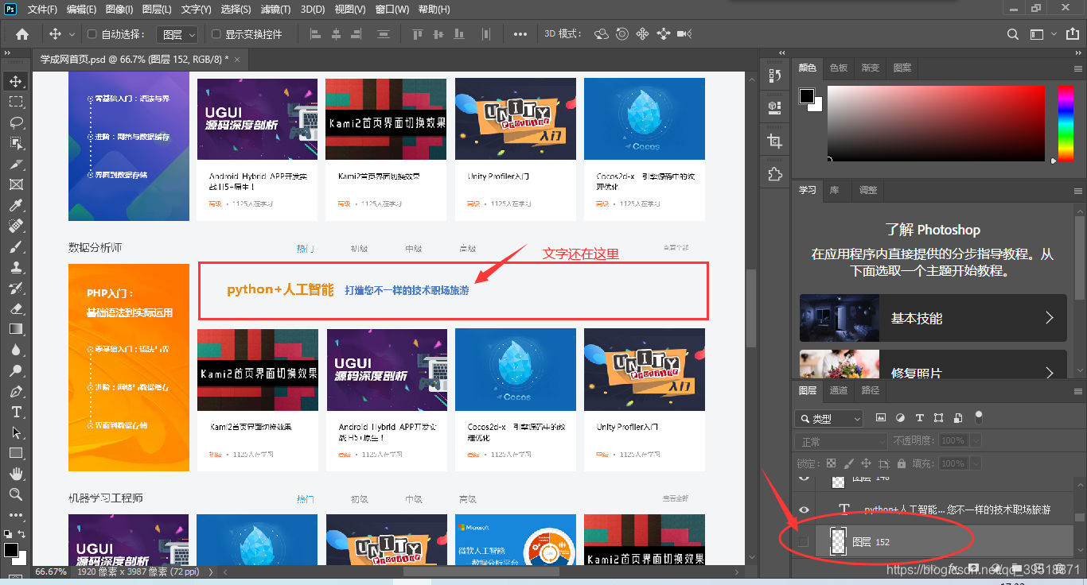The image size is (1087, 585).
Task: Select the Eraser tool
Action: [15, 308]
